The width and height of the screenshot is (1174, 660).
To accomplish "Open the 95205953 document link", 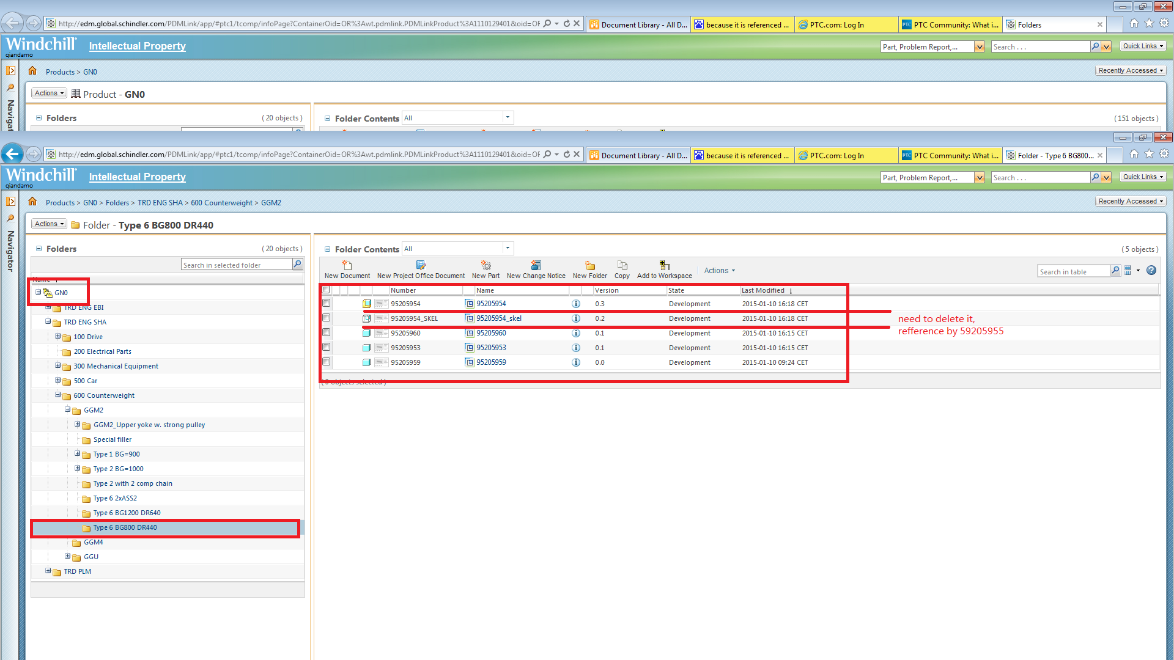I will click(x=491, y=348).
